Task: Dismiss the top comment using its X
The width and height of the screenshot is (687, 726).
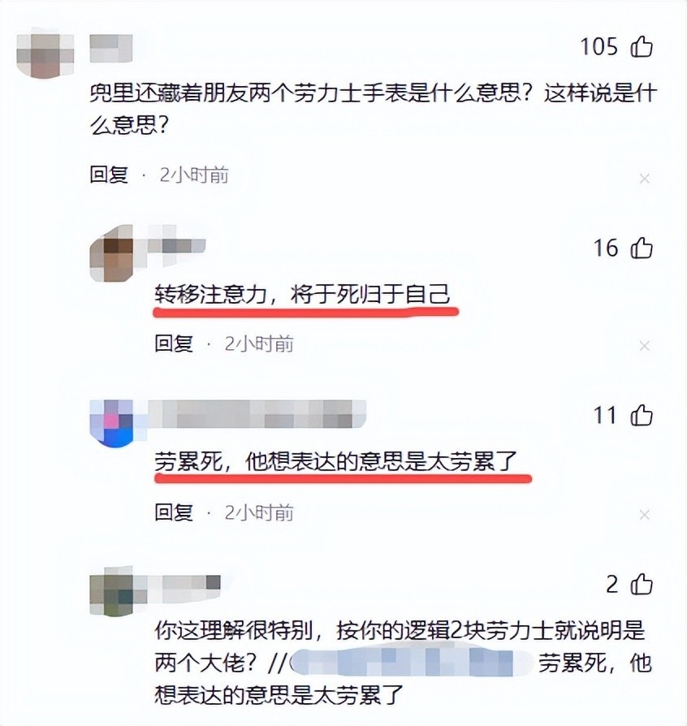Action: [645, 179]
